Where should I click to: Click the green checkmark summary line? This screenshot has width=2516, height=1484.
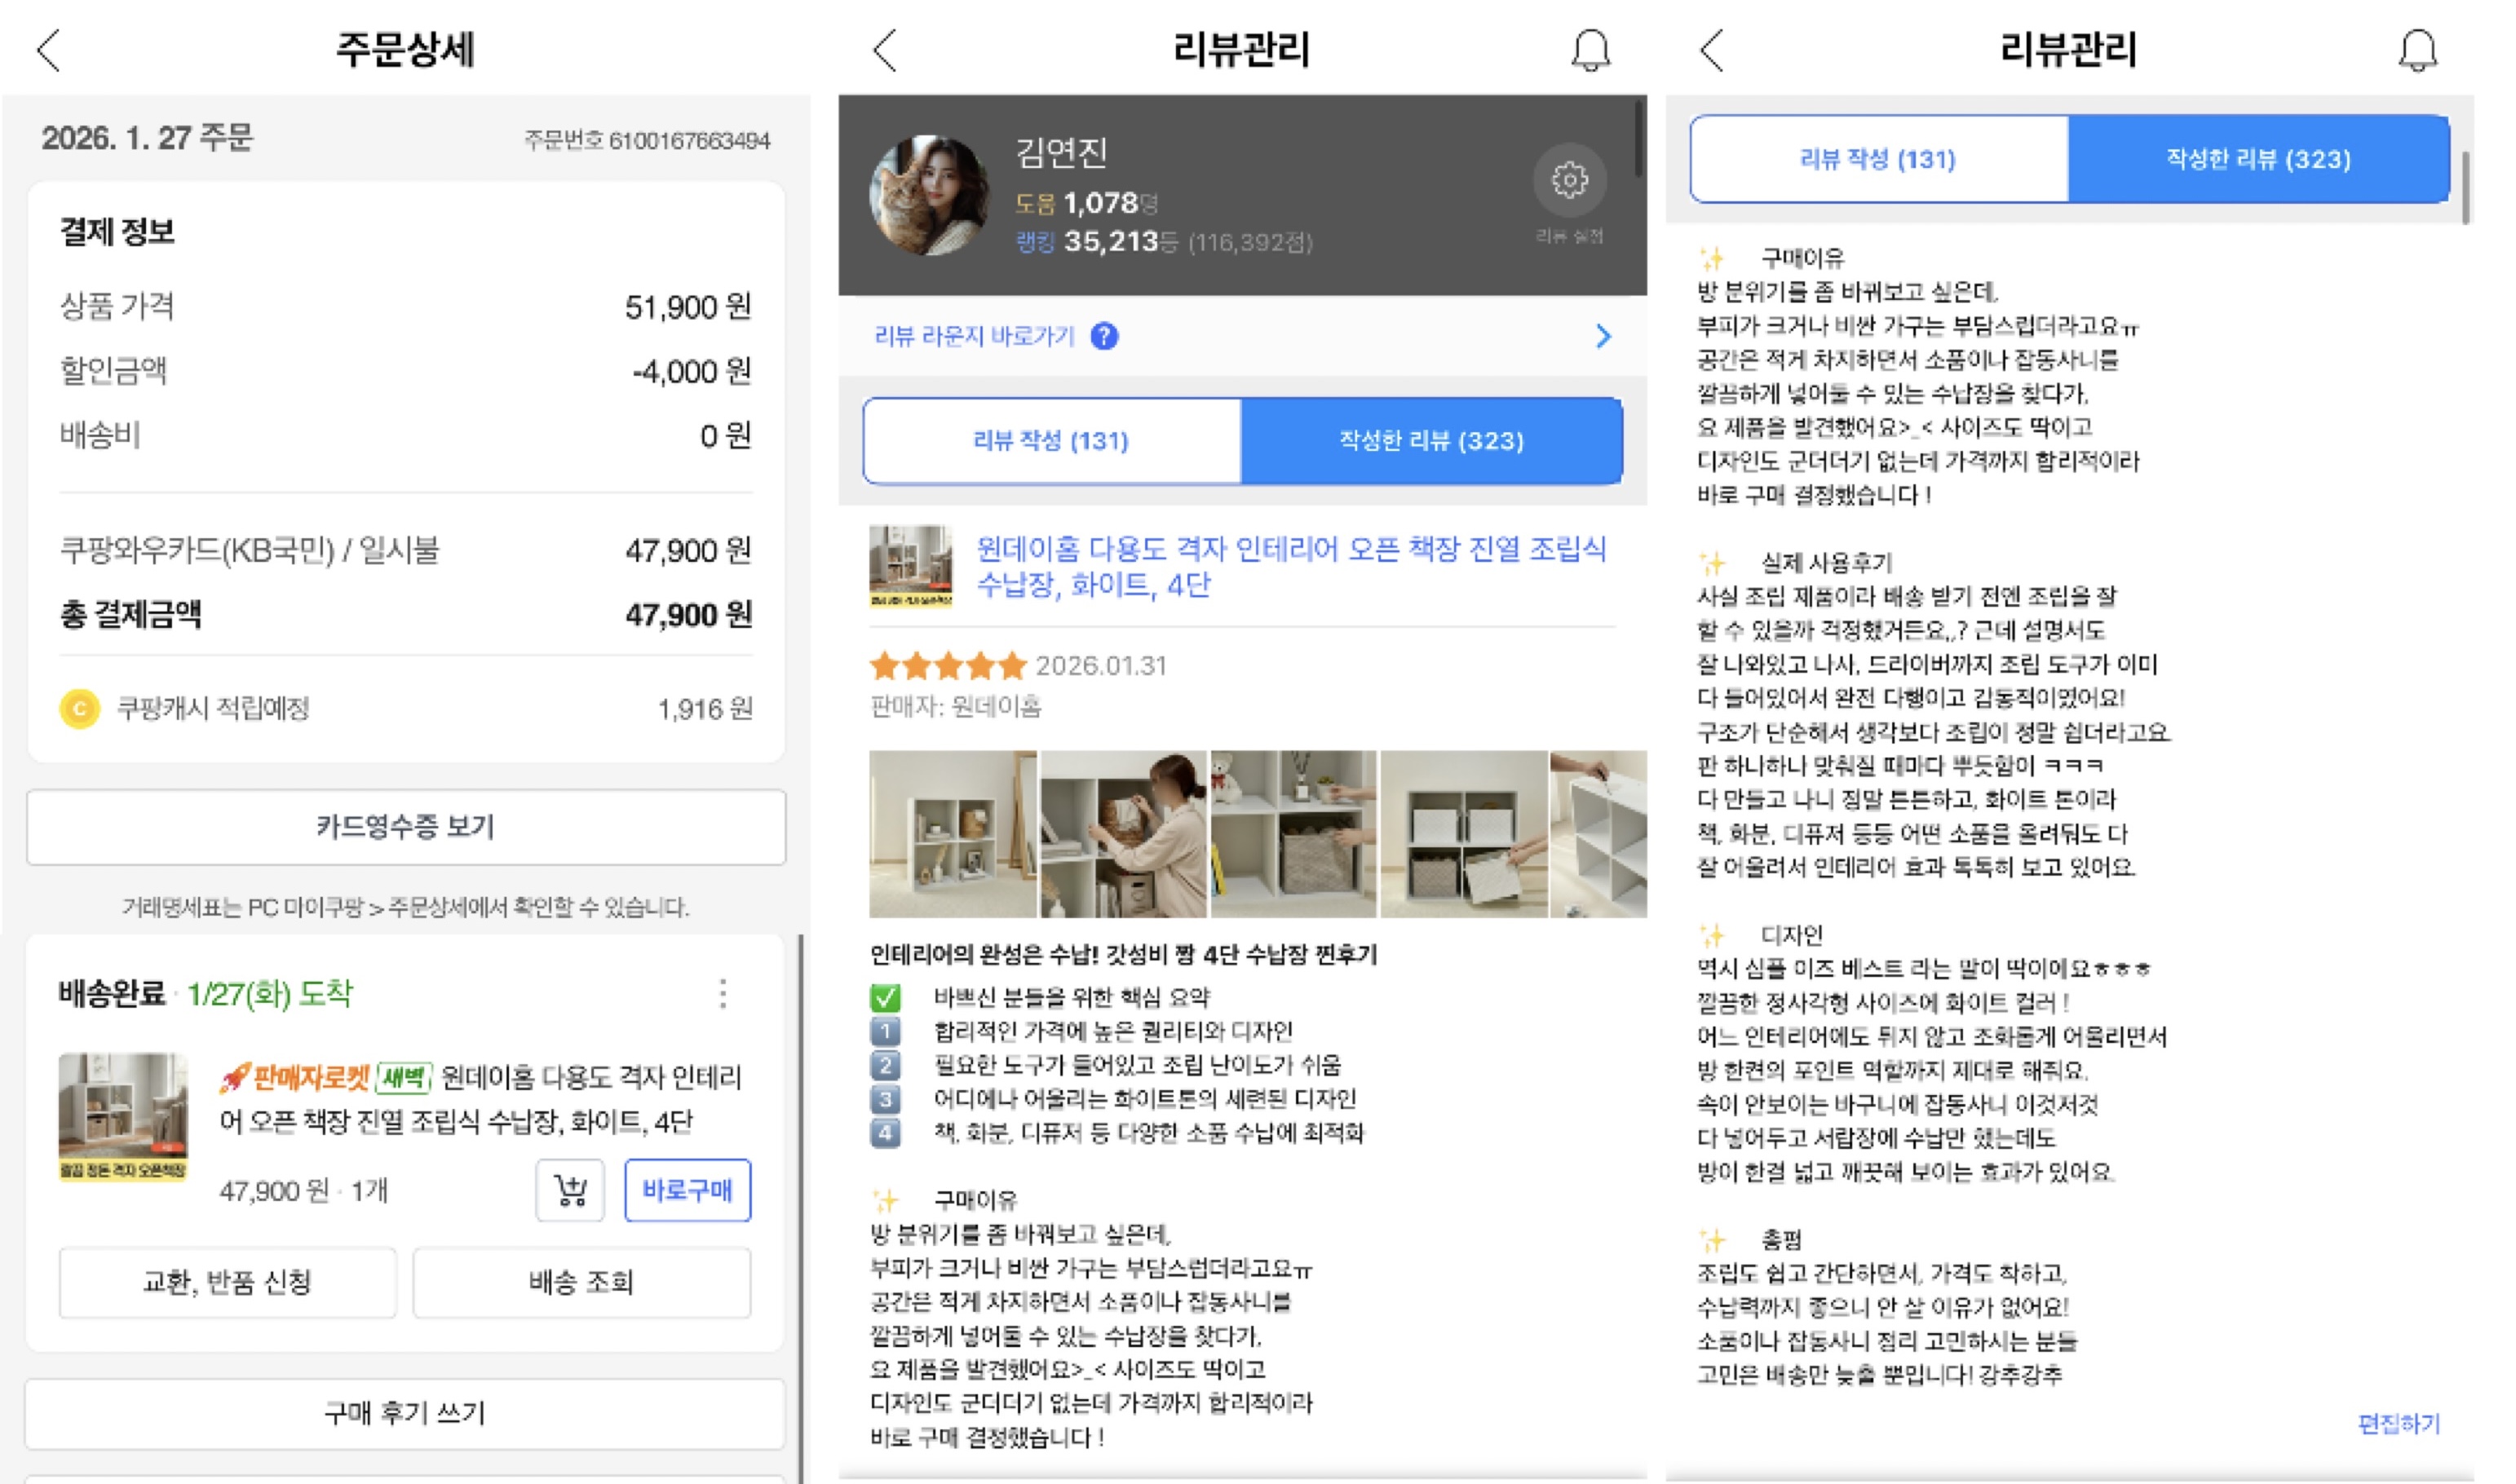point(1040,997)
